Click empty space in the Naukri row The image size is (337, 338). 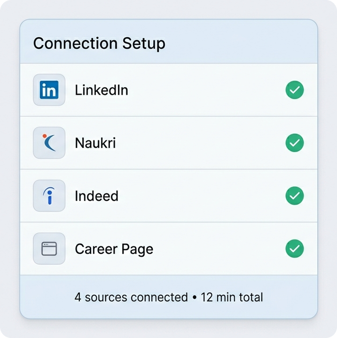point(207,142)
